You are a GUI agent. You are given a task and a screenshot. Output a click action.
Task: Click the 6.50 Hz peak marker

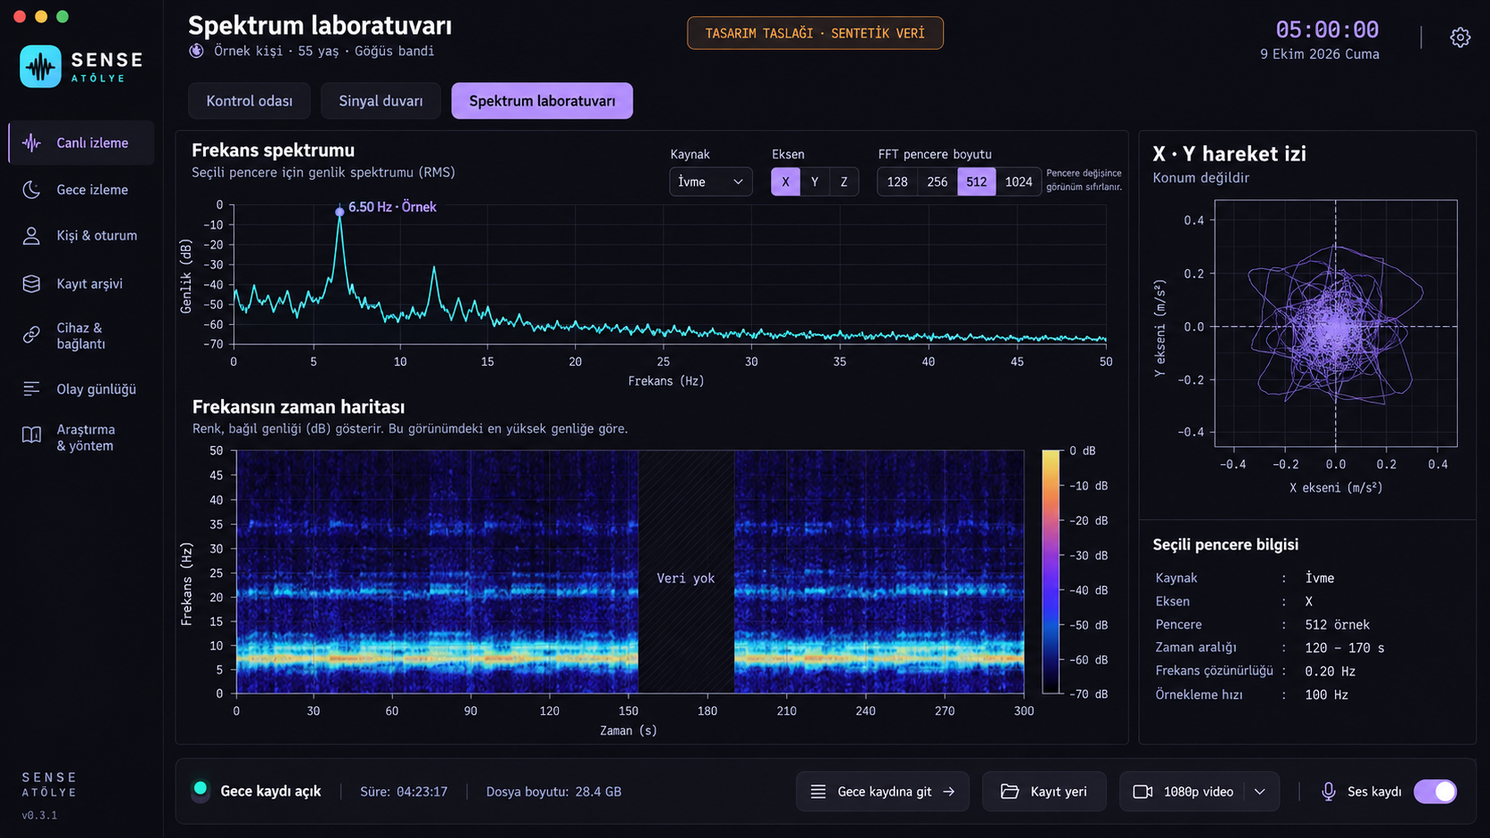pyautogui.click(x=340, y=212)
